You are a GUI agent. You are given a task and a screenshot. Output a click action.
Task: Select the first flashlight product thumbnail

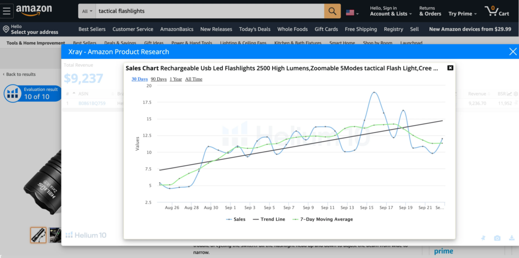pos(39,235)
